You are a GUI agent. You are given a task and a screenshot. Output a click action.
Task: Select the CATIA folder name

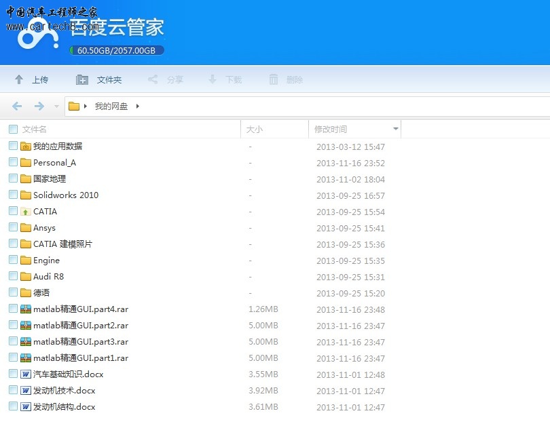pos(45,212)
